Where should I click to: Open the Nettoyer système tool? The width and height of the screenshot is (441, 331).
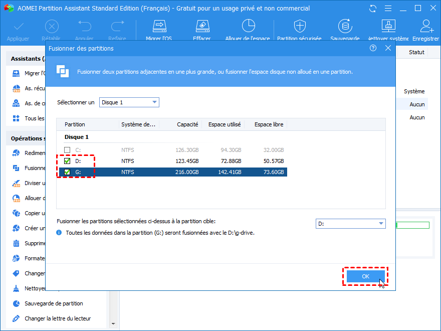click(x=388, y=31)
